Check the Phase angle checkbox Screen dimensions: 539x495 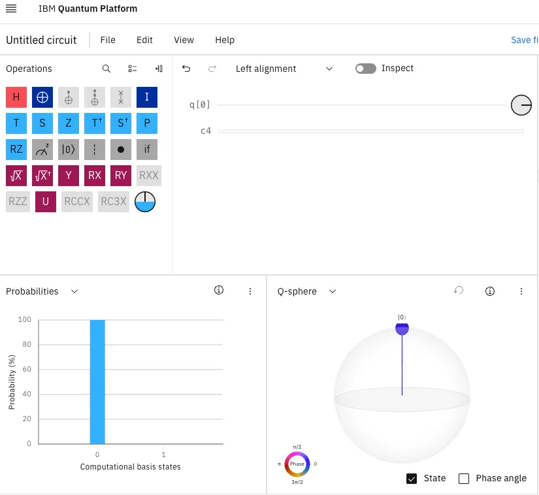(464, 478)
